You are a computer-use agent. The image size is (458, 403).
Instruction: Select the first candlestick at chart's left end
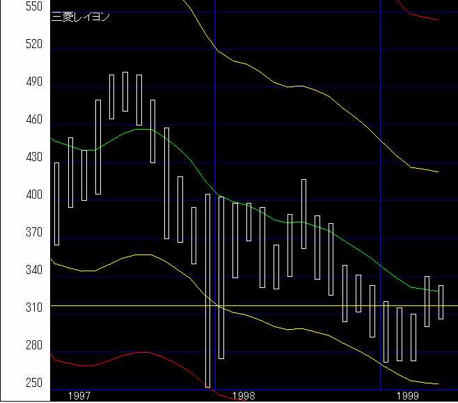pos(56,204)
